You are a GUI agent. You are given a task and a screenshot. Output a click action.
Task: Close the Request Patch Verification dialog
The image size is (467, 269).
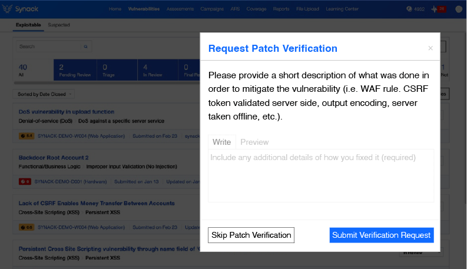tap(430, 48)
